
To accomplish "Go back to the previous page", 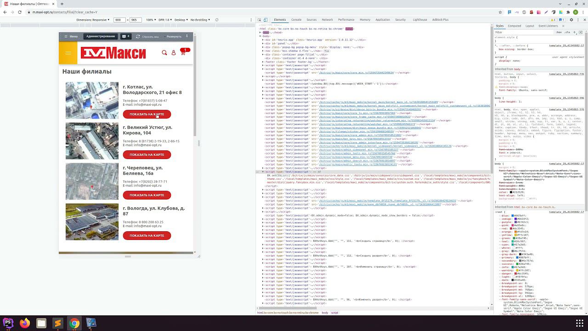I will 5,12.
